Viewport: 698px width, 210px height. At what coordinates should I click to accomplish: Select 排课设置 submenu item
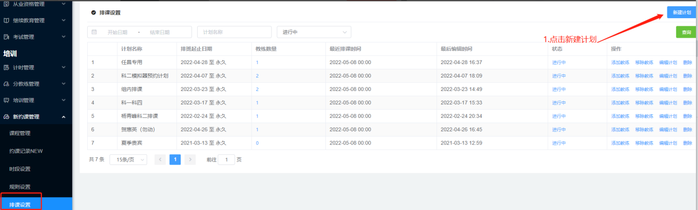coord(36,204)
